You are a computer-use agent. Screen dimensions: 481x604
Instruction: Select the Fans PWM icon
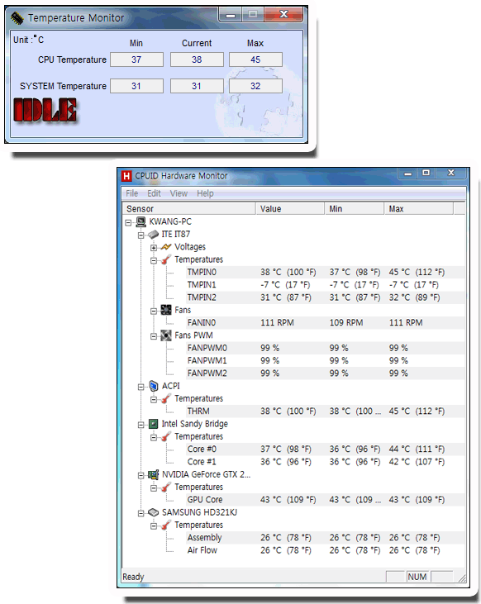[x=166, y=335]
